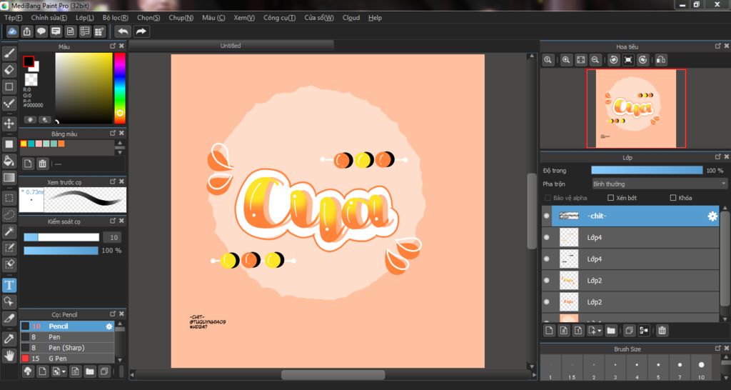Select the rectangular Selection tool

pyautogui.click(x=9, y=198)
